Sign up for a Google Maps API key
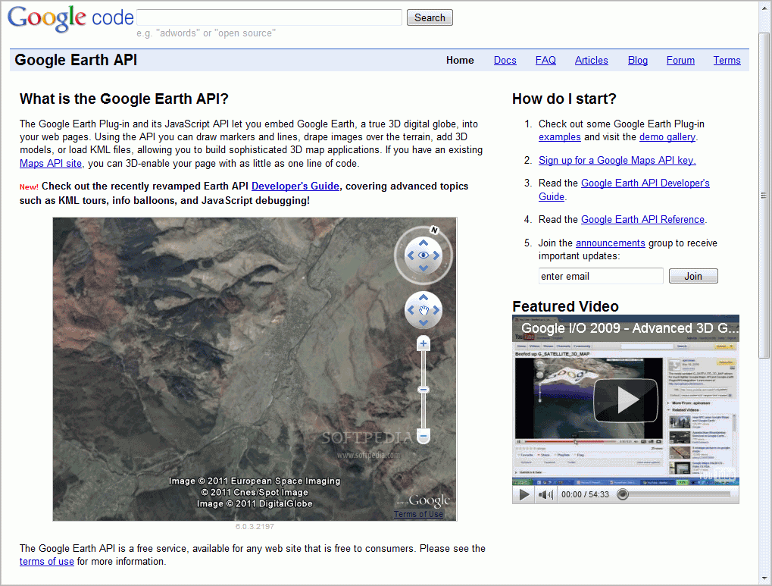 (x=617, y=160)
